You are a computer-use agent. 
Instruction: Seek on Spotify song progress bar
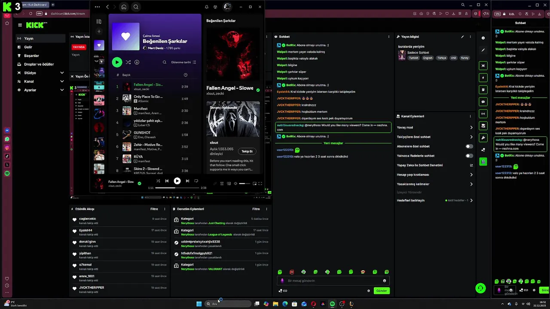[177, 188]
